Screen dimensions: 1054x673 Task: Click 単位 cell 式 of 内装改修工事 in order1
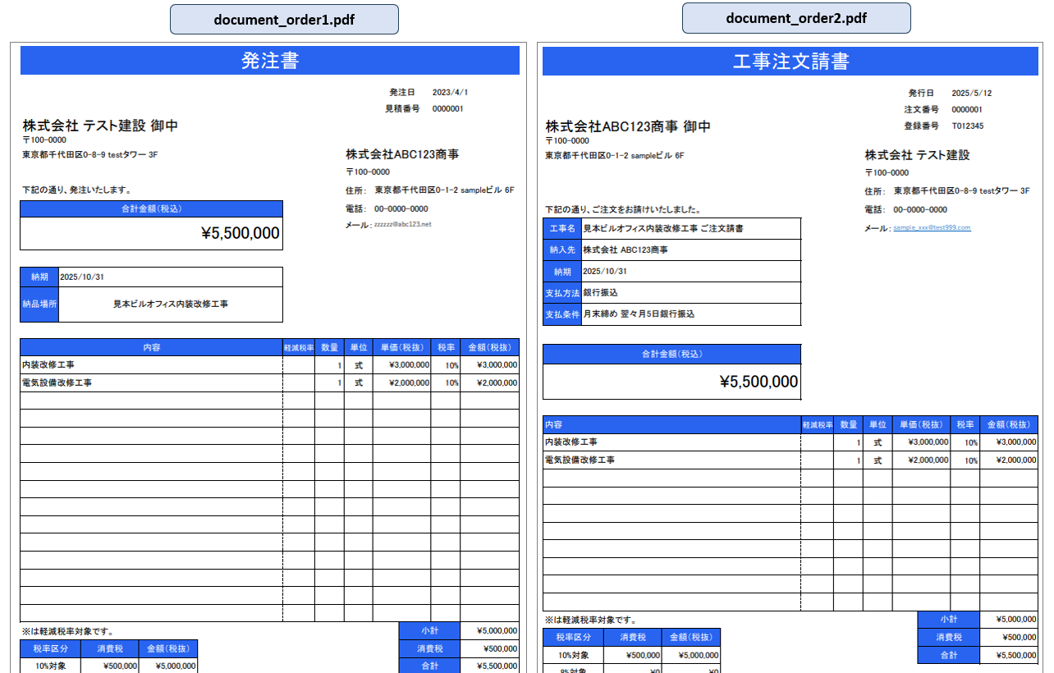click(359, 364)
